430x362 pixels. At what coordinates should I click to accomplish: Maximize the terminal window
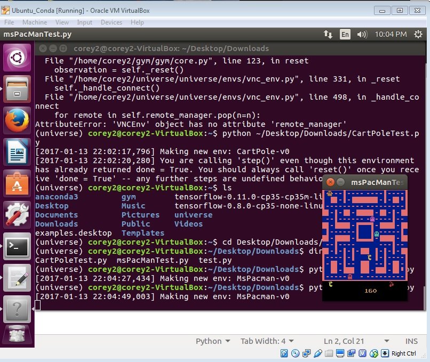coord(63,49)
